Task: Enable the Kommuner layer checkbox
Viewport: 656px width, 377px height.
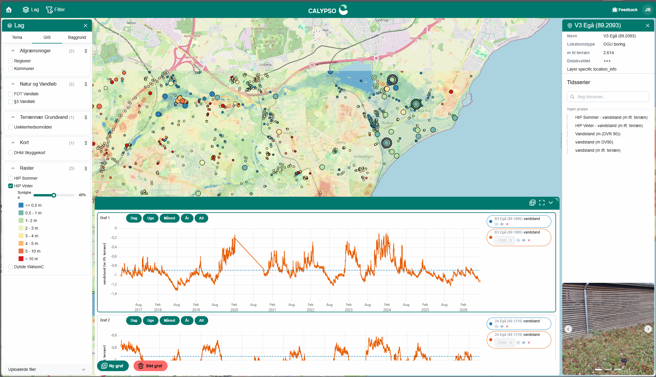Action: 11,69
